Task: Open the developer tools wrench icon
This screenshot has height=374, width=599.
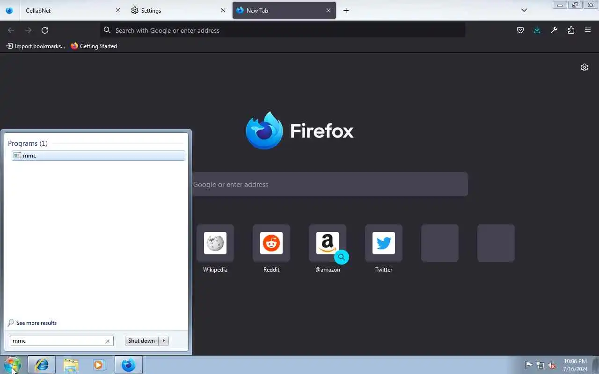Action: coord(554,30)
